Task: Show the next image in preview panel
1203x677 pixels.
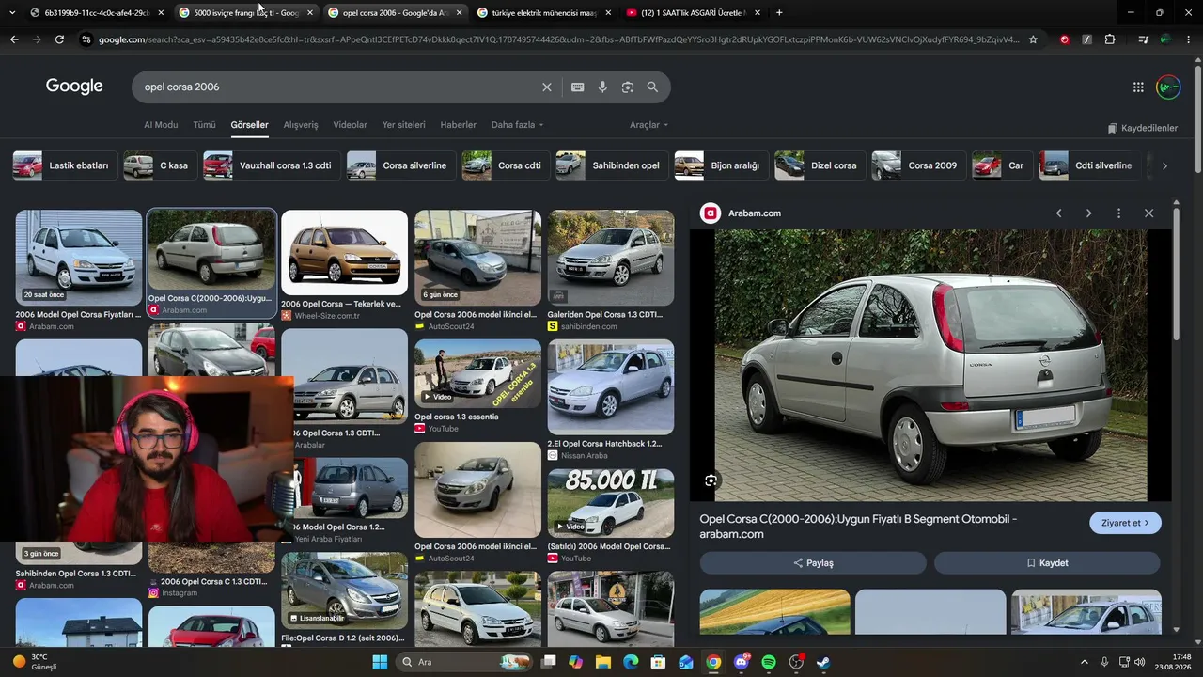Action: pos(1088,213)
